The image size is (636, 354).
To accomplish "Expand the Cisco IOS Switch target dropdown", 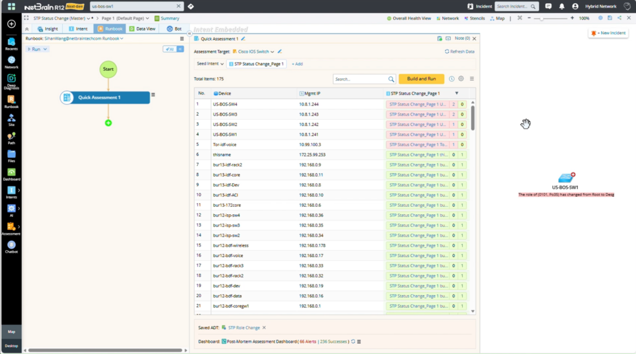I will (272, 52).
